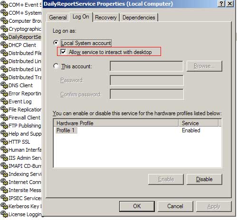Click the question mark help button in title bar
The height and width of the screenshot is (220, 237).
click(x=221, y=4)
